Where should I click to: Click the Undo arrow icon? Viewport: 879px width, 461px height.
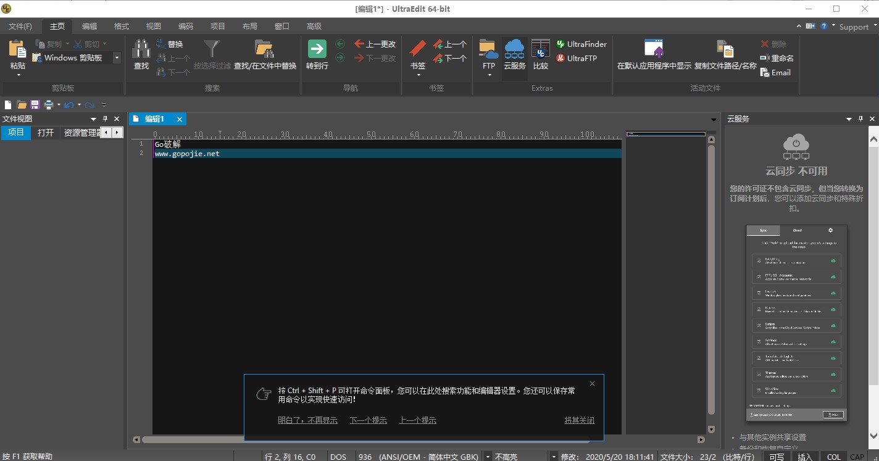[69, 105]
